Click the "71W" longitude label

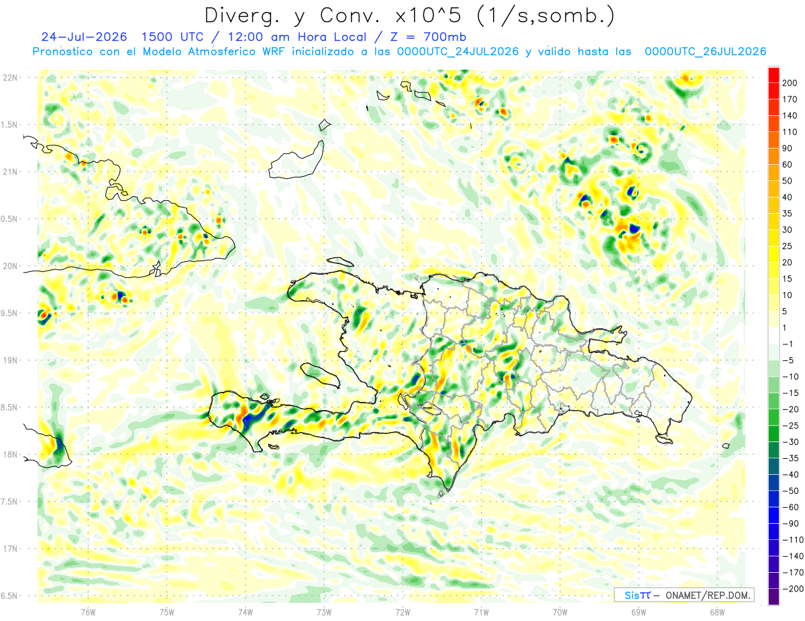tap(481, 612)
